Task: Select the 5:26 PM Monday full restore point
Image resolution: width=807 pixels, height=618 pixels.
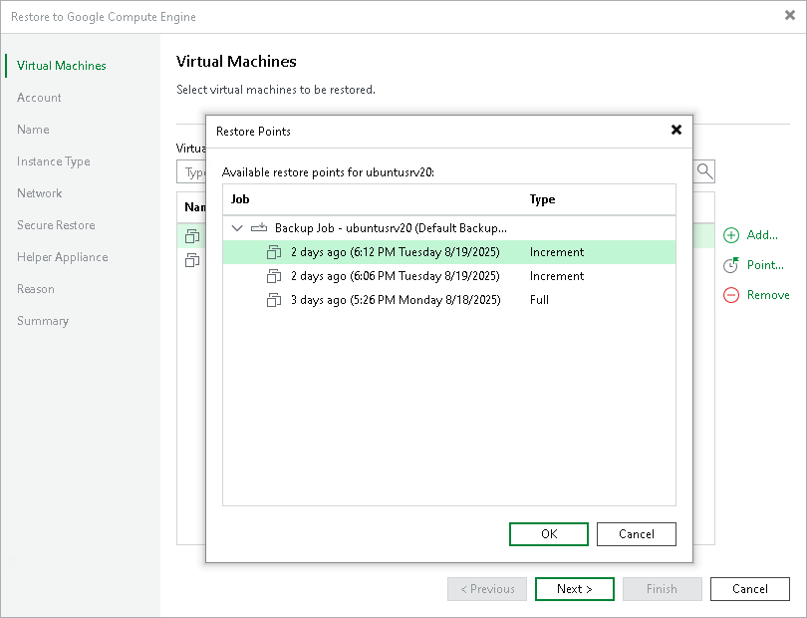Action: (x=448, y=300)
